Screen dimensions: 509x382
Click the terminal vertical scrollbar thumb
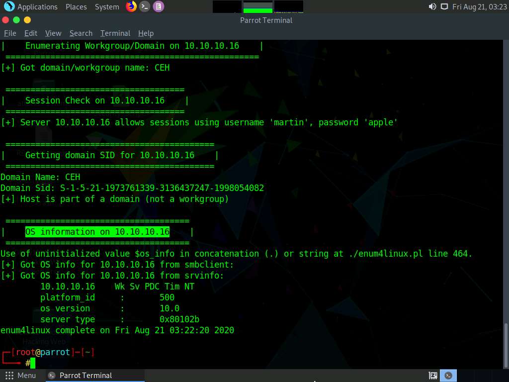[506, 345]
